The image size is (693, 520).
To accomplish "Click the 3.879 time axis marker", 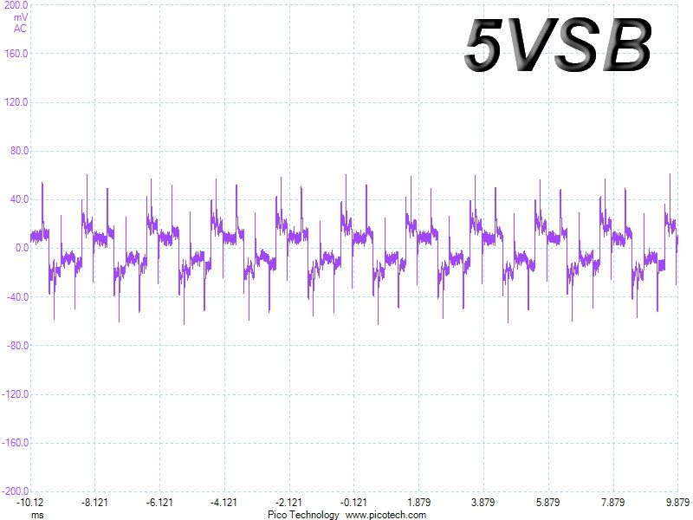I will (x=483, y=503).
